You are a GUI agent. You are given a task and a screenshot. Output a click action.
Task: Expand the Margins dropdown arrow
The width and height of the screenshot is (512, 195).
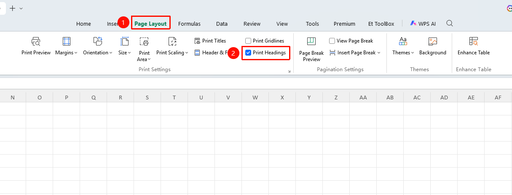pos(76,53)
